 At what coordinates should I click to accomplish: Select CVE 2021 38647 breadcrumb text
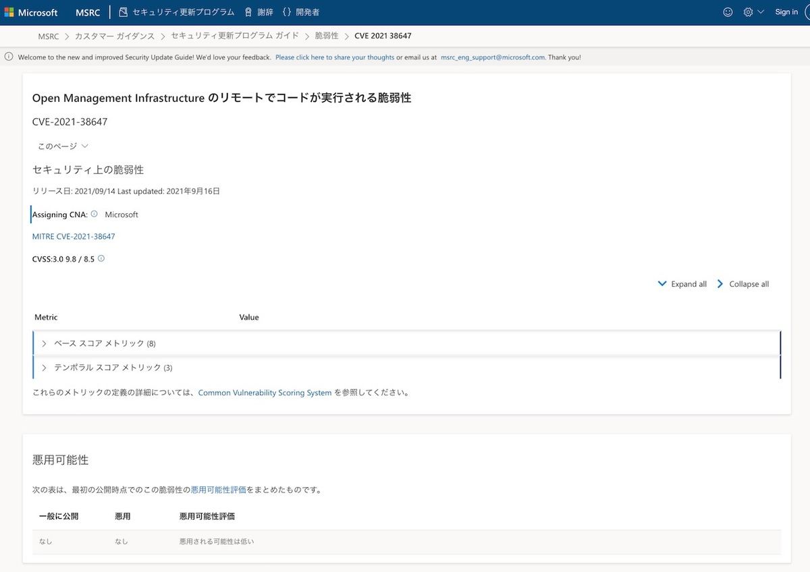coord(383,36)
